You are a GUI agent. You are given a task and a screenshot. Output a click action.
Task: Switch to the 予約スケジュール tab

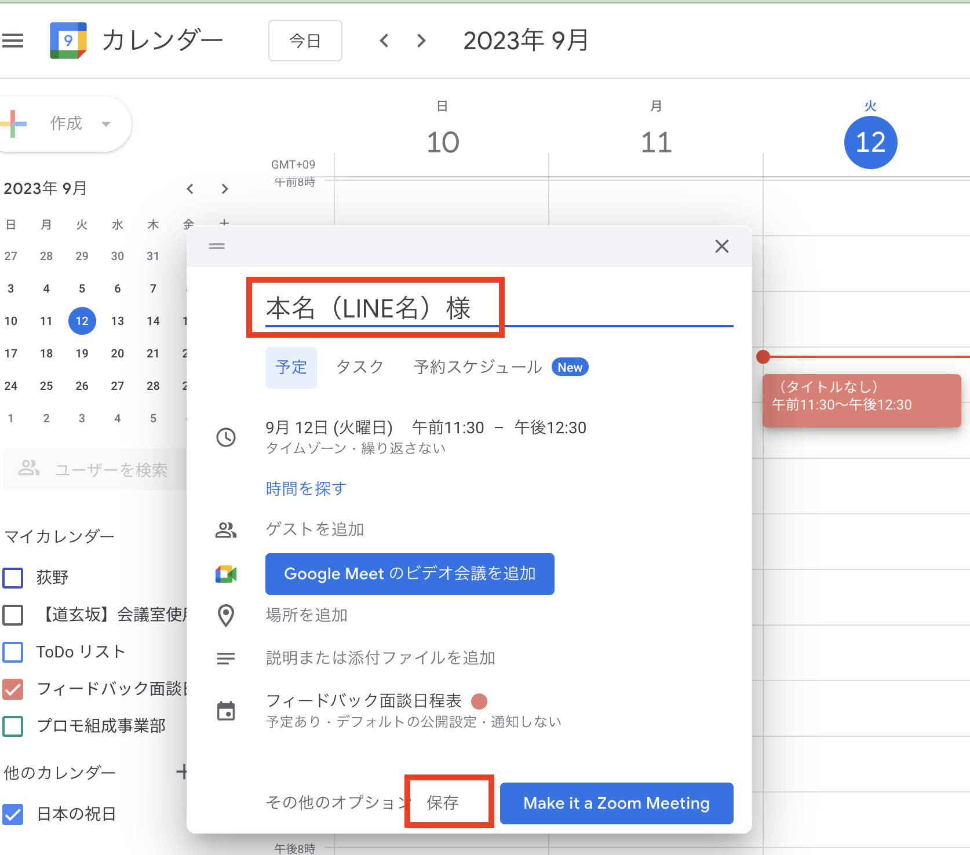click(477, 367)
